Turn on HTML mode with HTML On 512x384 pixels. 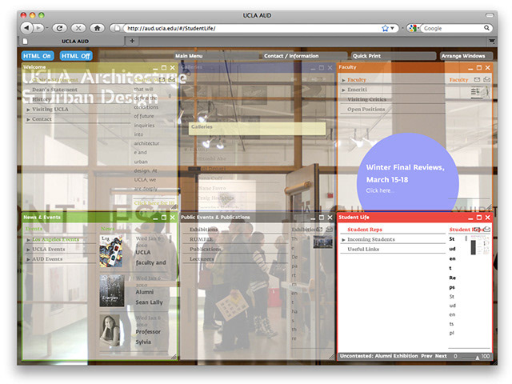38,56
